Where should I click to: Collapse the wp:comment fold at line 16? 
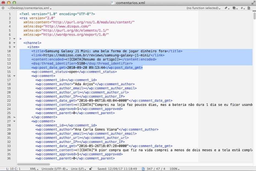pos(14,76)
